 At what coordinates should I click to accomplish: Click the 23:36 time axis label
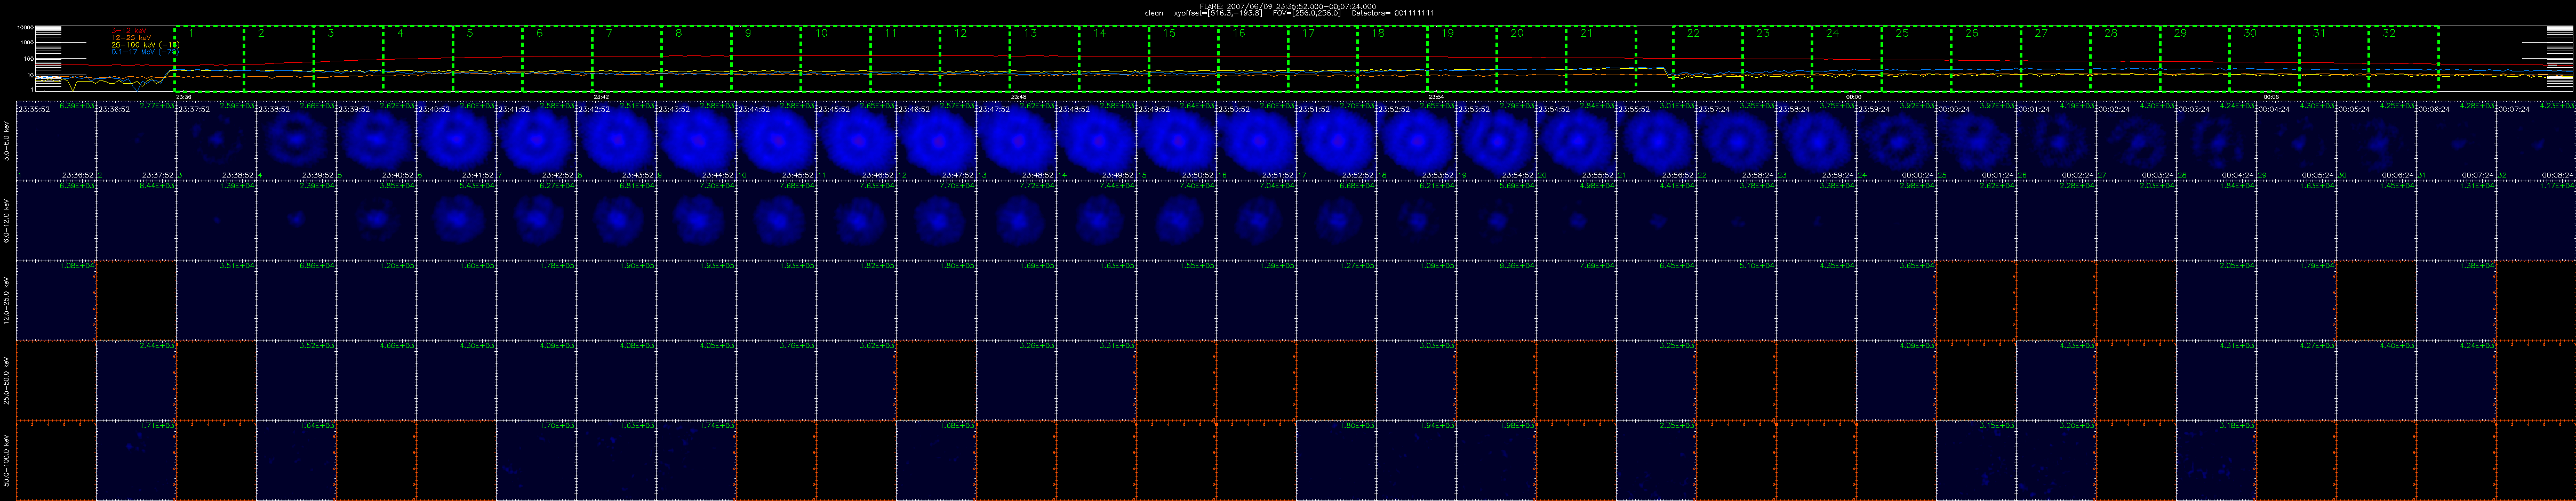click(x=183, y=96)
